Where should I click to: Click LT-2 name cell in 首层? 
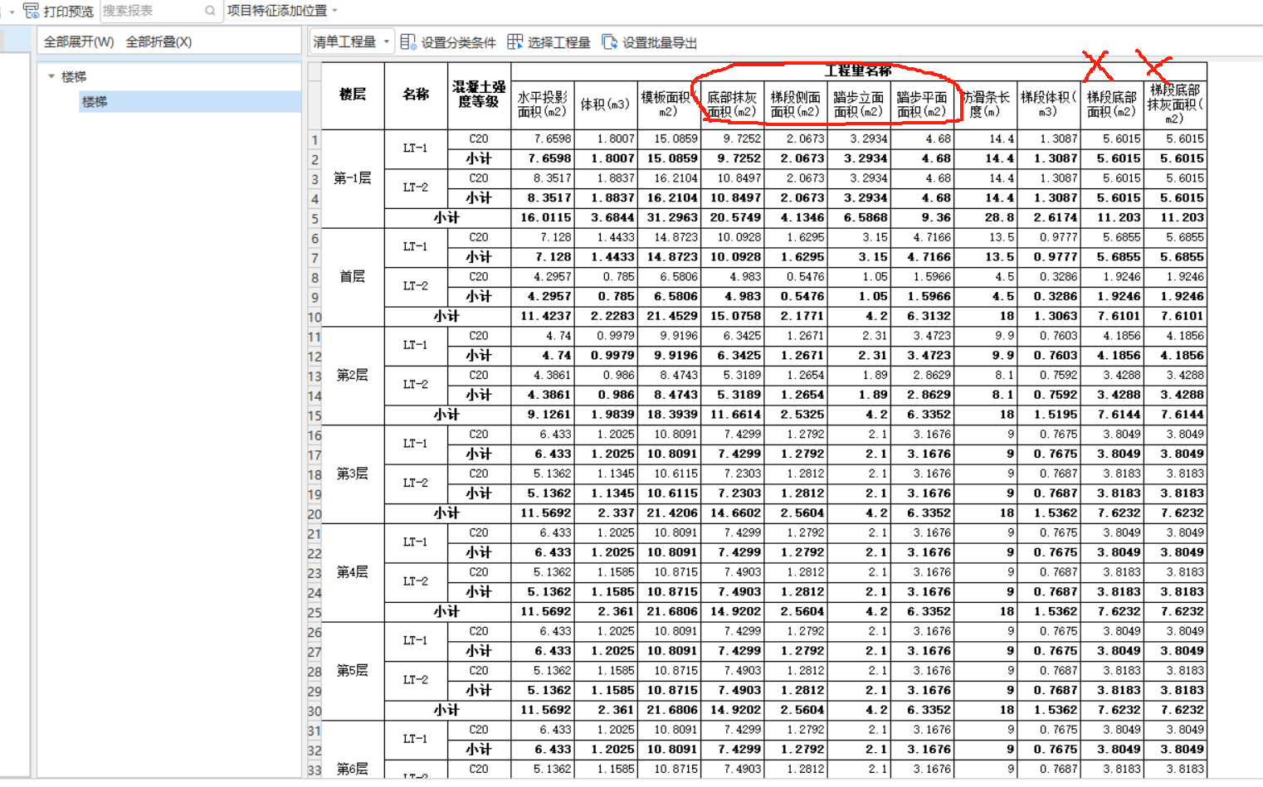coord(416,286)
